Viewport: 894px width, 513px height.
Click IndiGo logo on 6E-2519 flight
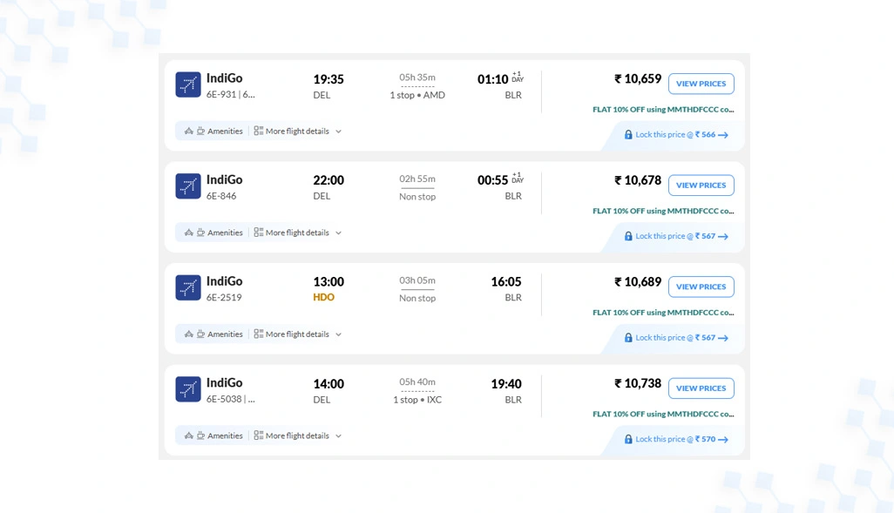(x=187, y=287)
